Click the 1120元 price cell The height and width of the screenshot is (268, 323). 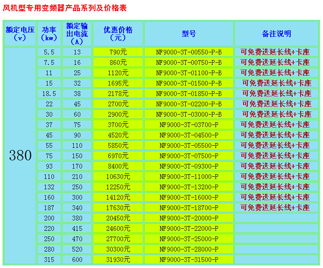tap(118, 73)
